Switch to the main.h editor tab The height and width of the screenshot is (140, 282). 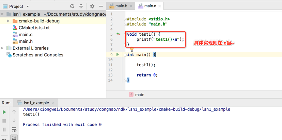[121, 6]
